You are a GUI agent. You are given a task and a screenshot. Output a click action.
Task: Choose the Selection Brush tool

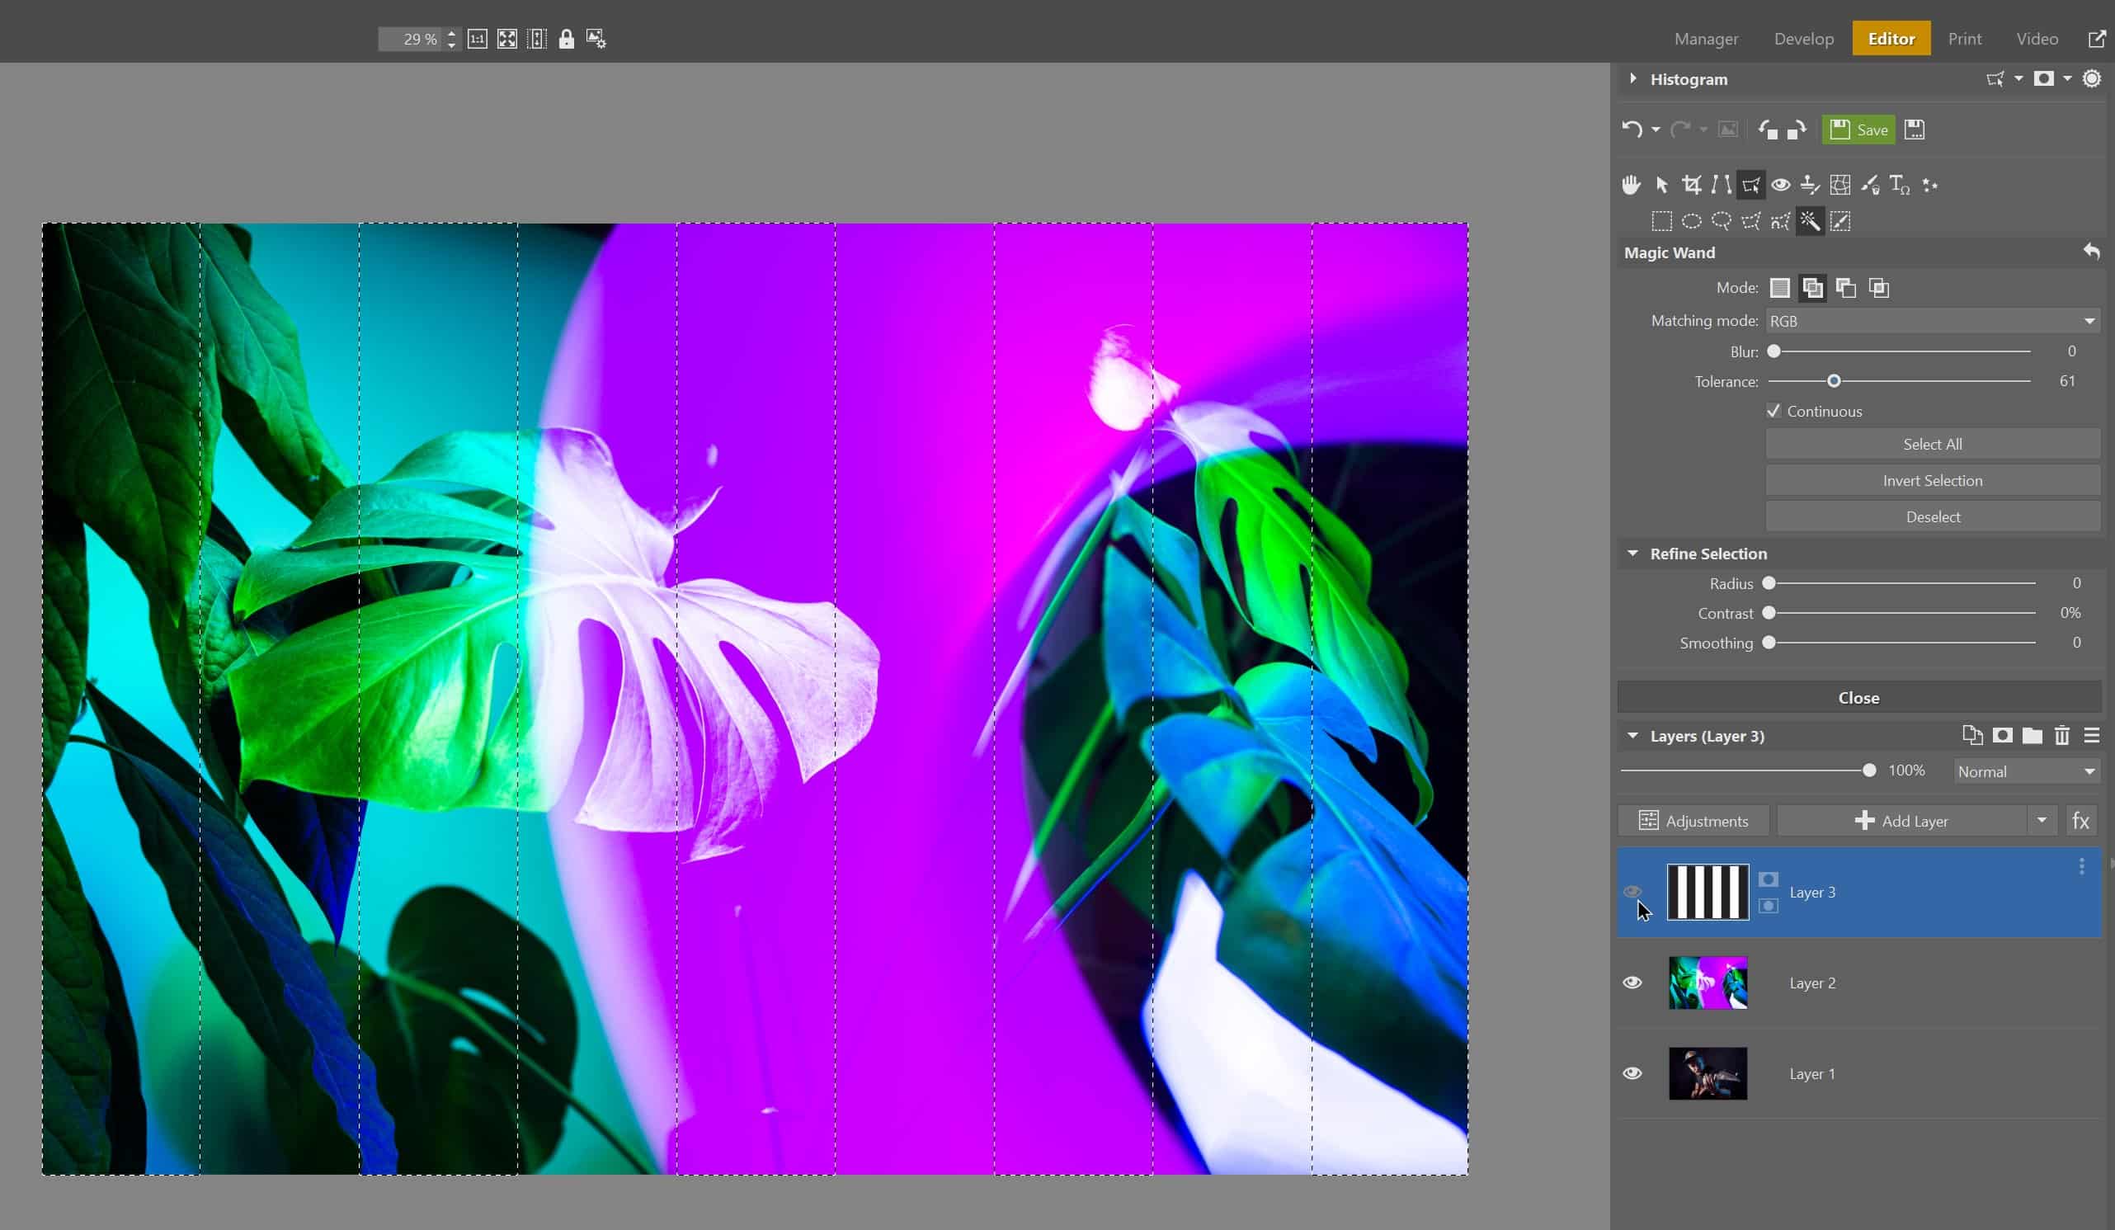(x=1839, y=222)
